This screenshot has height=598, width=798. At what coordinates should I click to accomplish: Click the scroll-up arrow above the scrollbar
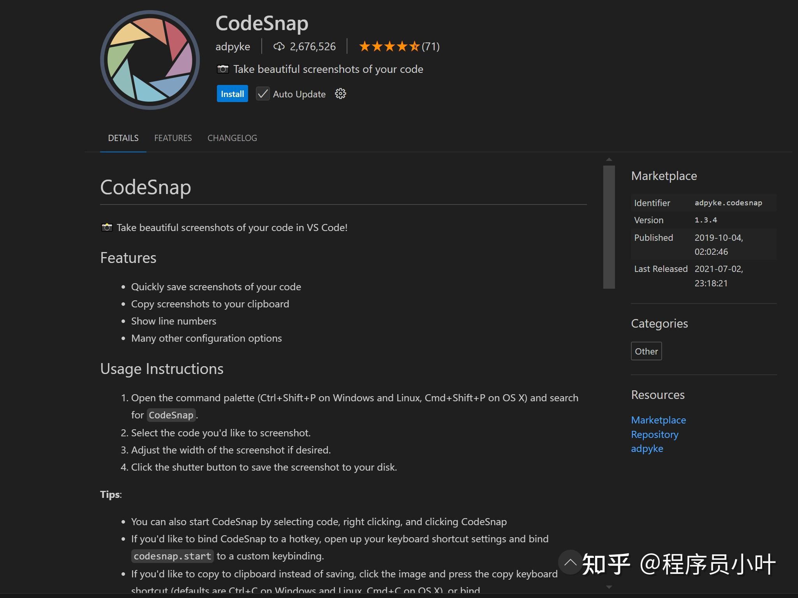coord(609,159)
